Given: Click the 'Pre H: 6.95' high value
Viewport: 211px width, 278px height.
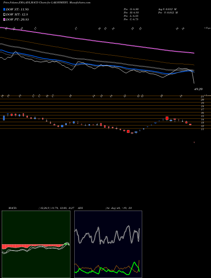Looking at the screenshot, I should pyautogui.click(x=131, y=13).
